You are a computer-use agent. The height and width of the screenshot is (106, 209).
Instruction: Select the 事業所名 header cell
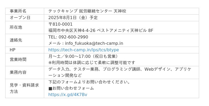25,11
